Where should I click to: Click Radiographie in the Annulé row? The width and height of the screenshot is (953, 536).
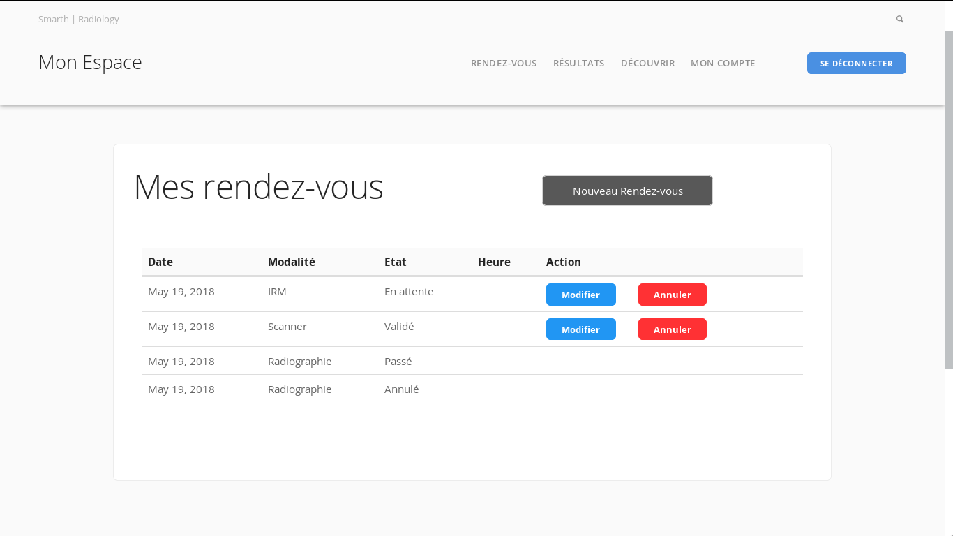pyautogui.click(x=300, y=389)
